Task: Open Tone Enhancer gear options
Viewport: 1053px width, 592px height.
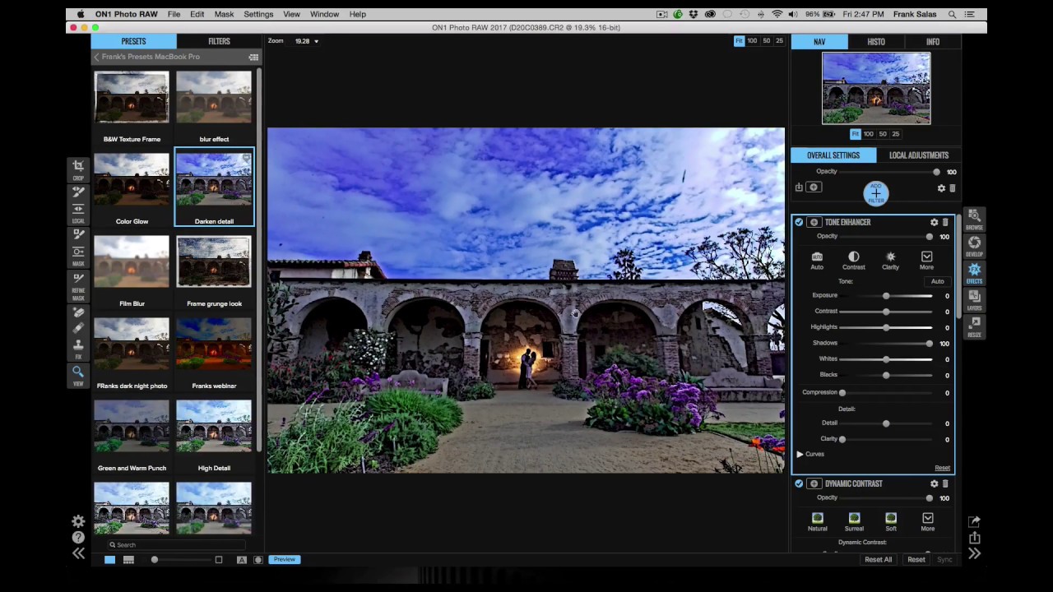Action: (934, 222)
